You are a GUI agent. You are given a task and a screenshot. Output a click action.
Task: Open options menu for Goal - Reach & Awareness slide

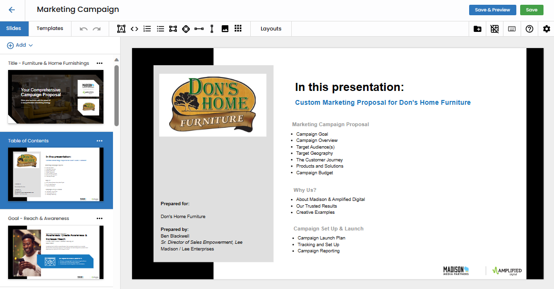point(99,219)
